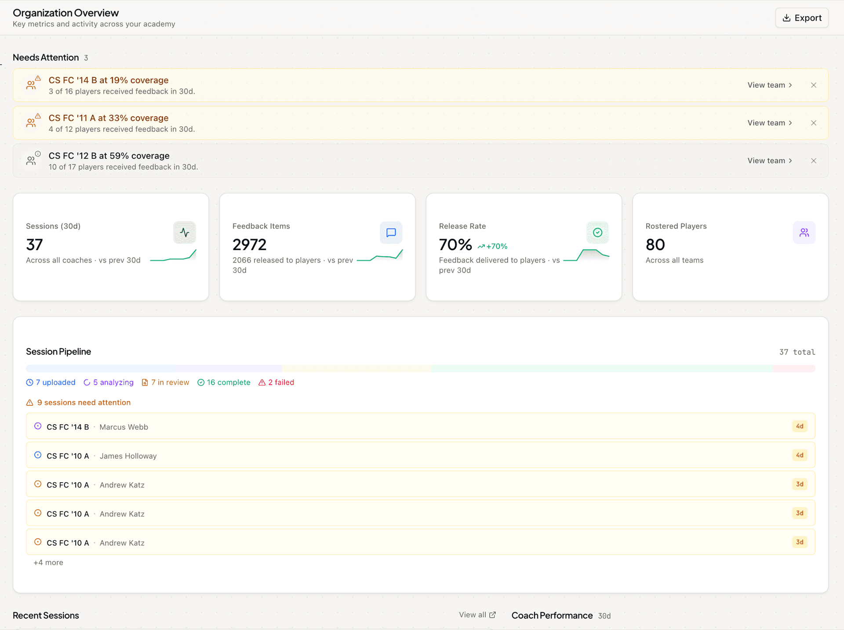The width and height of the screenshot is (844, 630).
Task: Dismiss the CS FC '11 A coverage alert
Action: click(x=814, y=123)
